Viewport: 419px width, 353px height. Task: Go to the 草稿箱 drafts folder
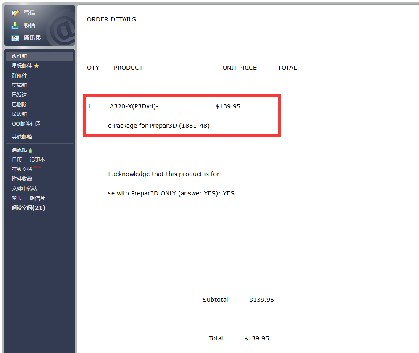[x=19, y=85]
